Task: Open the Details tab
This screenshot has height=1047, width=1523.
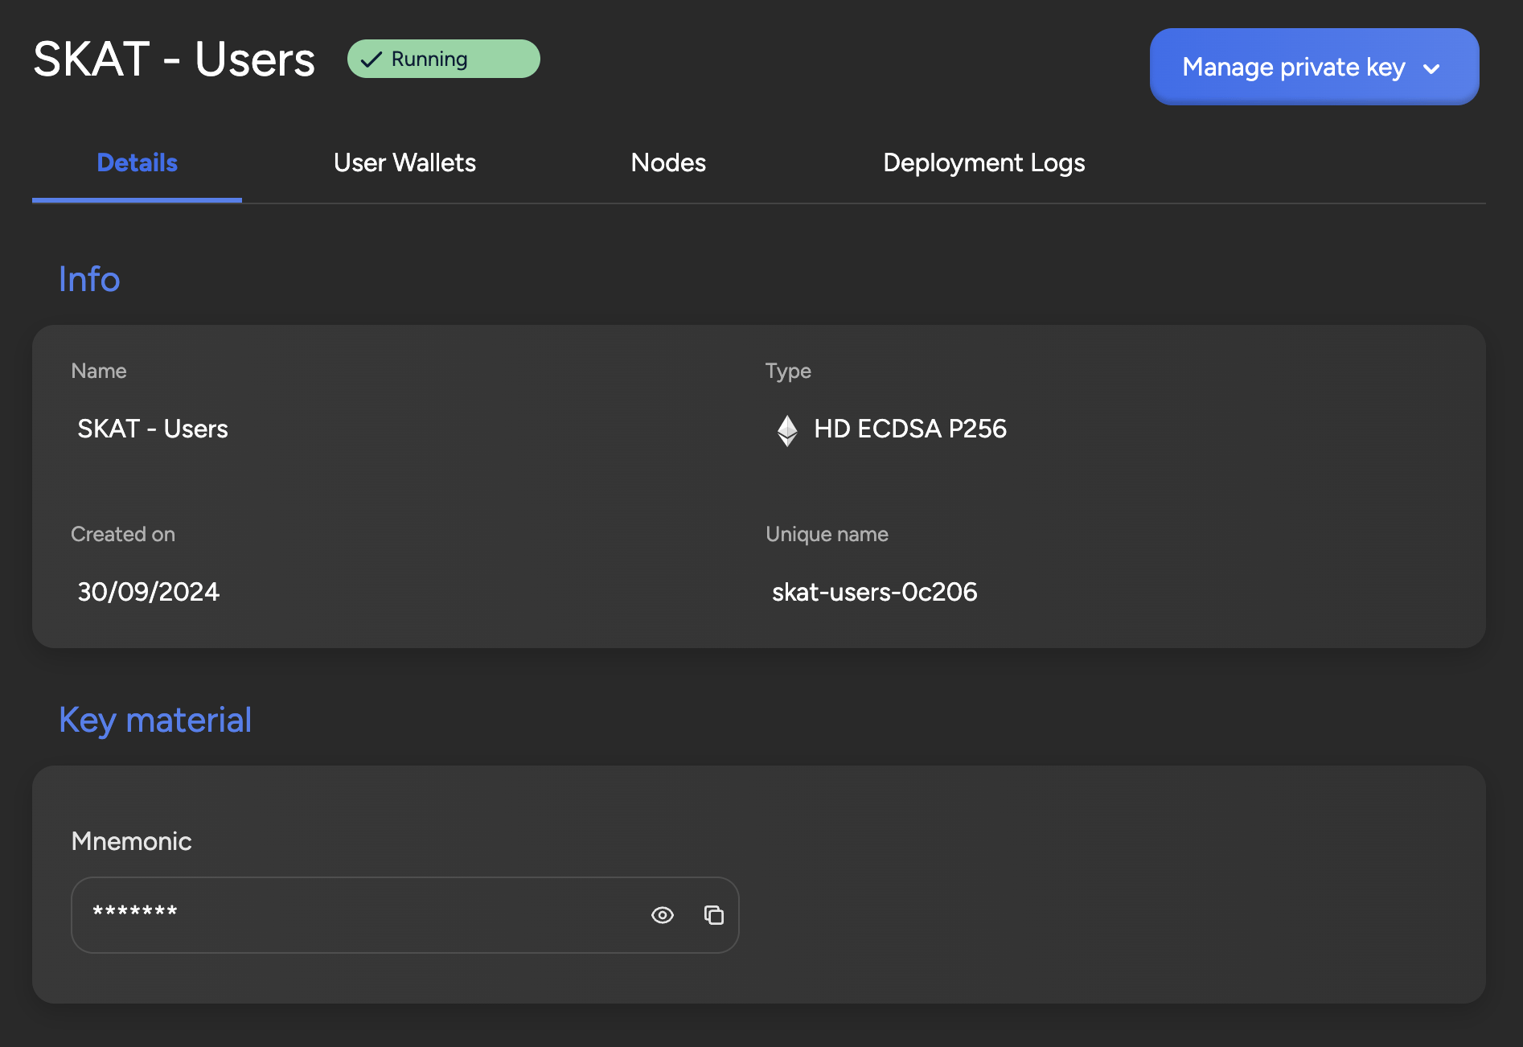Action: pos(137,163)
